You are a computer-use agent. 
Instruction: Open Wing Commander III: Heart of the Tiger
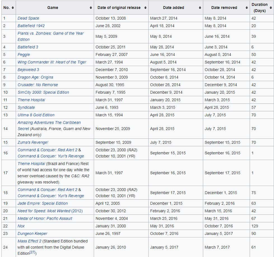pos(52,62)
